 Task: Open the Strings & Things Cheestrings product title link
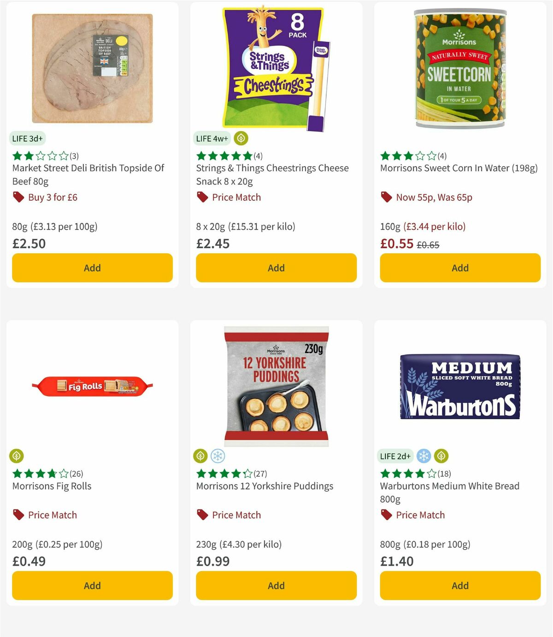272,175
